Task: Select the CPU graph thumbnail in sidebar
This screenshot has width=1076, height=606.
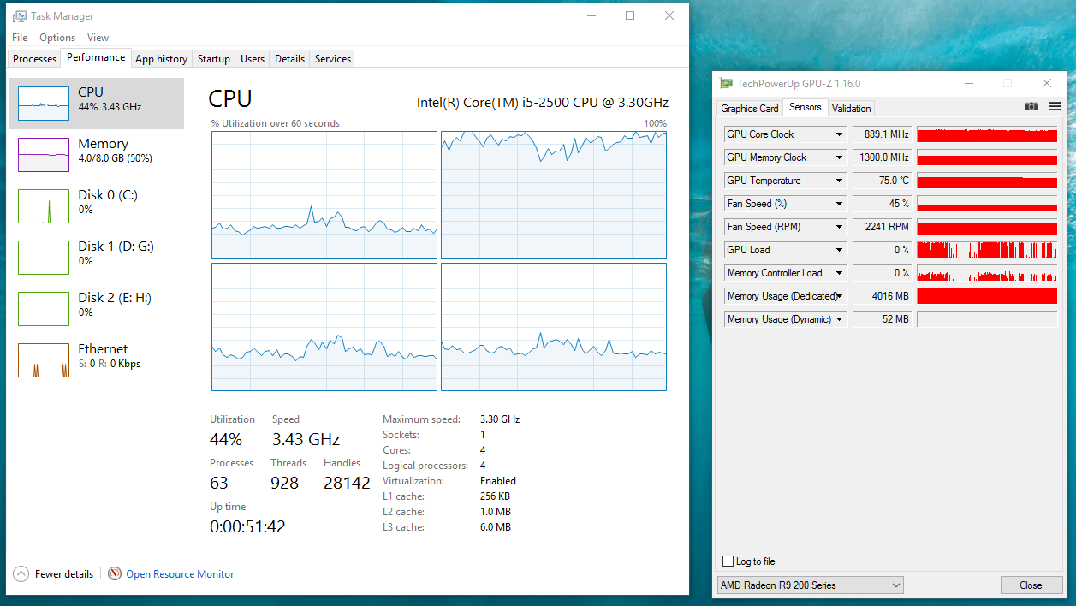Action: pyautogui.click(x=44, y=104)
